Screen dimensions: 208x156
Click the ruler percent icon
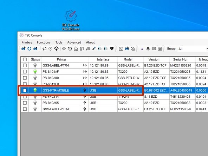[133, 49]
